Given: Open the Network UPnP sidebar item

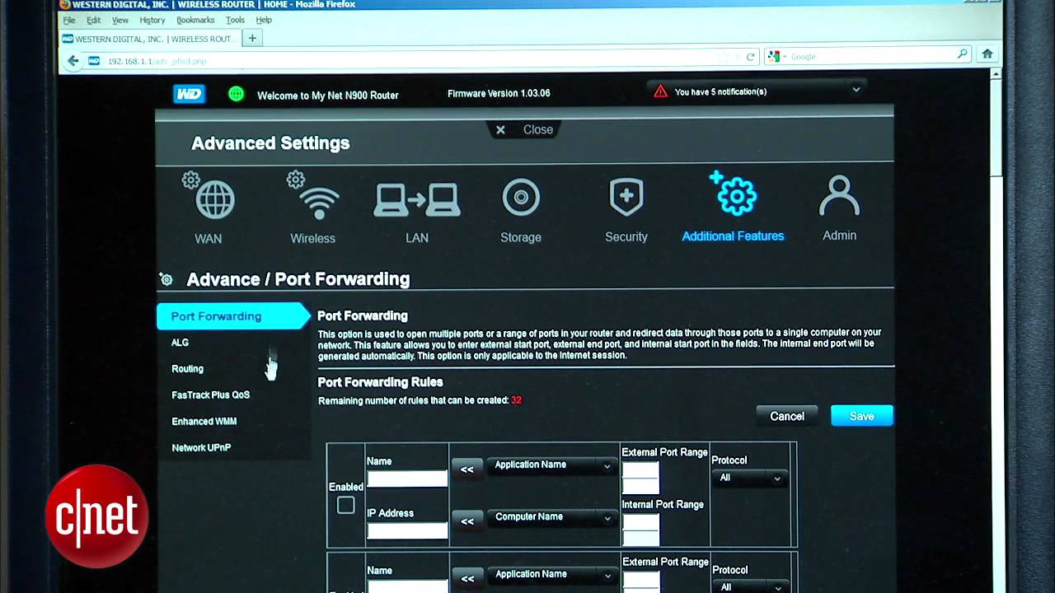Looking at the screenshot, I should (201, 448).
